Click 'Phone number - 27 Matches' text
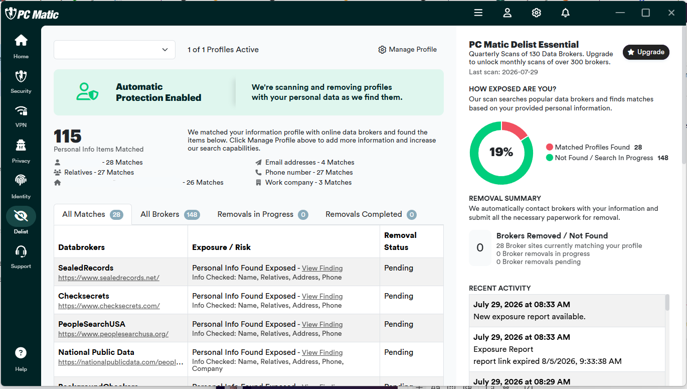687x389 pixels. (x=309, y=173)
